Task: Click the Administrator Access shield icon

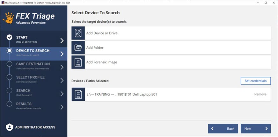Action: pyautogui.click(x=9, y=127)
